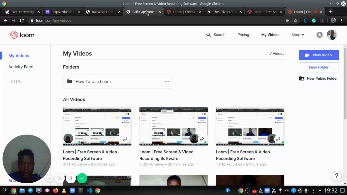Open the video thumbnail recorded 8 minutes ago
This screenshot has width=347, height=195.
pyautogui.click(x=97, y=126)
